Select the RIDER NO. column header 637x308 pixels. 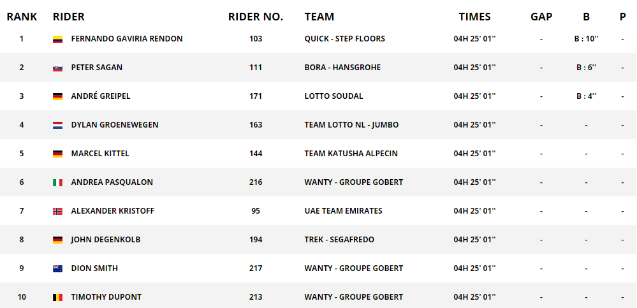pos(256,17)
